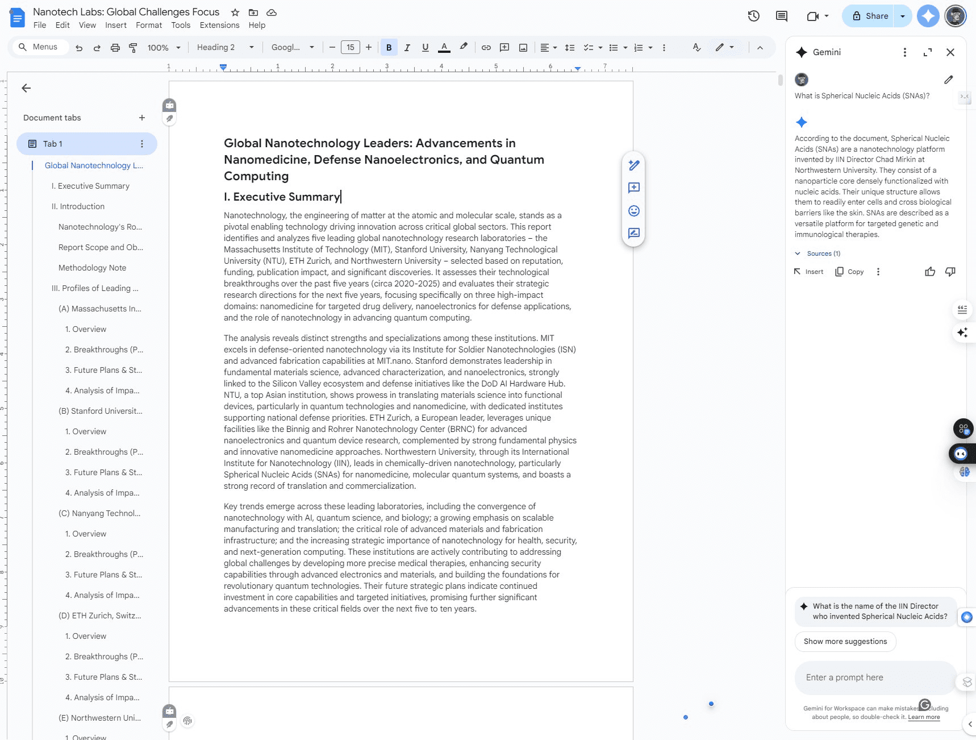Open line and paragraph spacing
Image resolution: width=976 pixels, height=740 pixels.
(x=570, y=48)
